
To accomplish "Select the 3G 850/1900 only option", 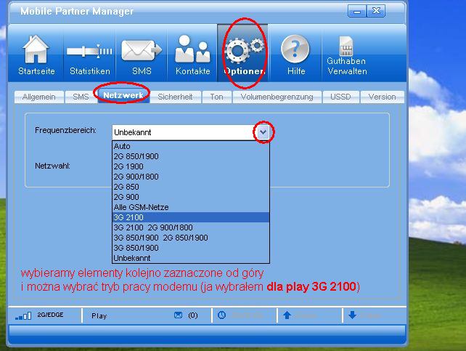I will coord(191,248).
